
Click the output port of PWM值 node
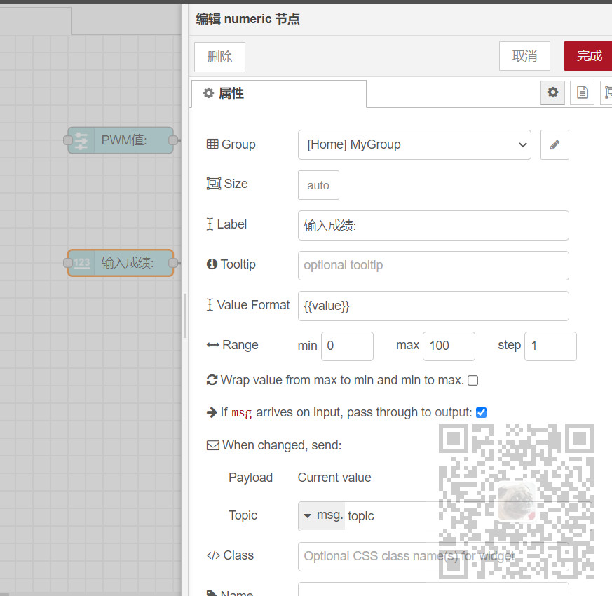pos(173,140)
